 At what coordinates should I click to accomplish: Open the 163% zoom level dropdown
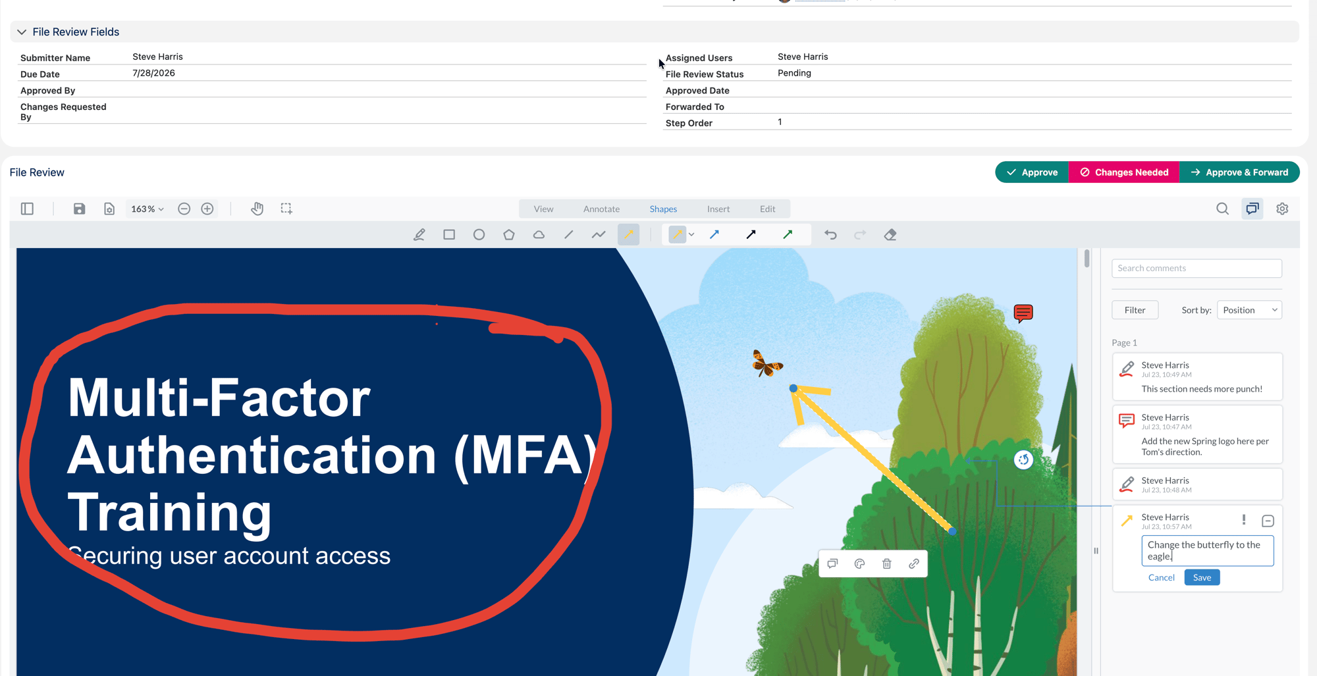[147, 209]
